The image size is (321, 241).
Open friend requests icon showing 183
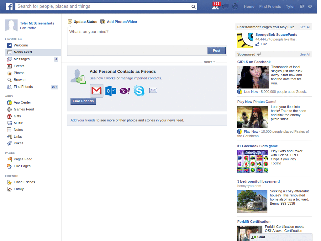pos(216,6)
